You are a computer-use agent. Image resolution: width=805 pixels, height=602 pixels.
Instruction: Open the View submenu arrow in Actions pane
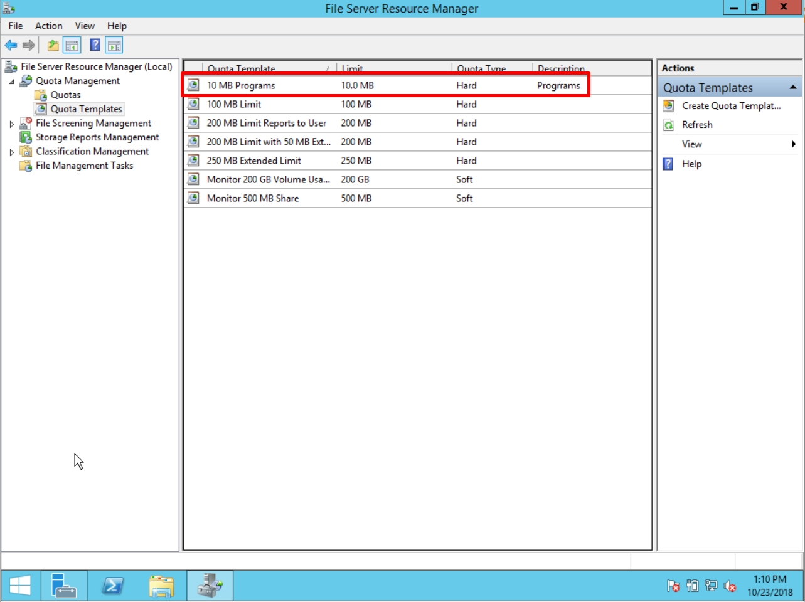pyautogui.click(x=794, y=144)
